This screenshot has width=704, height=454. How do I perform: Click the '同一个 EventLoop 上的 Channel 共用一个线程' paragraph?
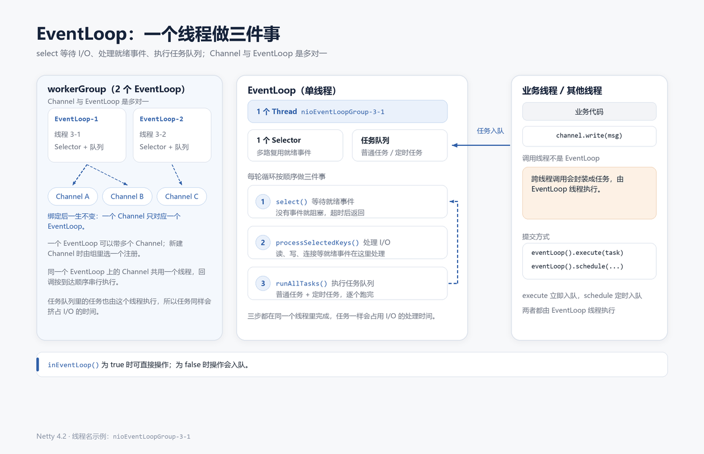(127, 277)
